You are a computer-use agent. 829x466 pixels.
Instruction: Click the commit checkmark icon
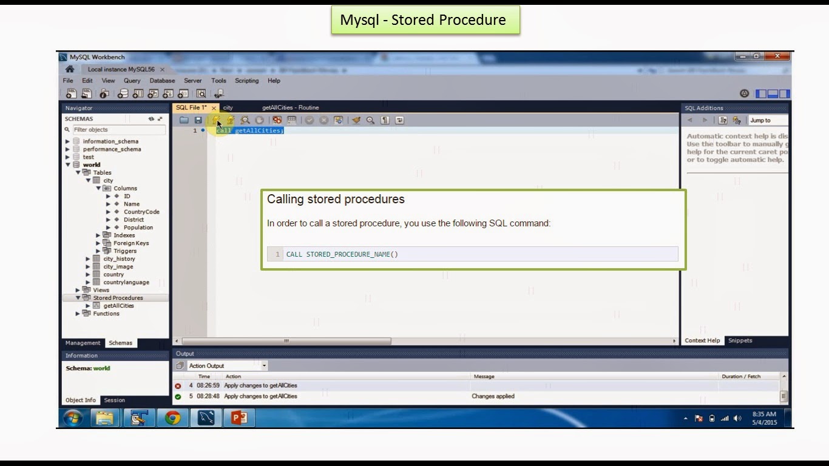pos(310,120)
